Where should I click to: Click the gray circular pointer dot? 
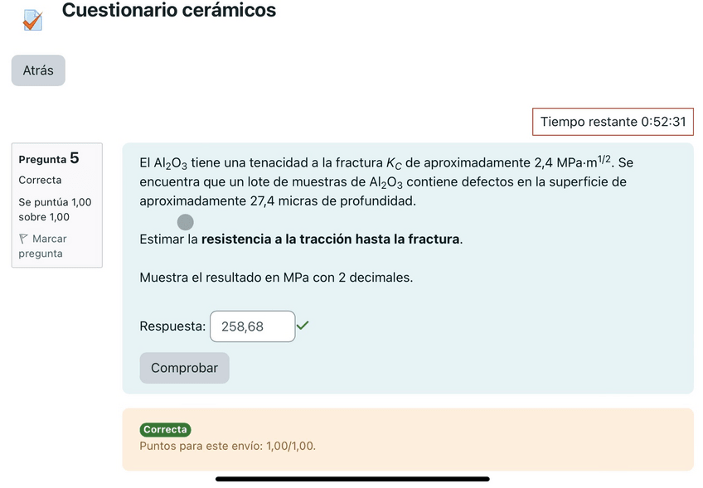(186, 222)
